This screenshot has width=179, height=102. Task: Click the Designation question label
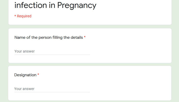(25, 75)
